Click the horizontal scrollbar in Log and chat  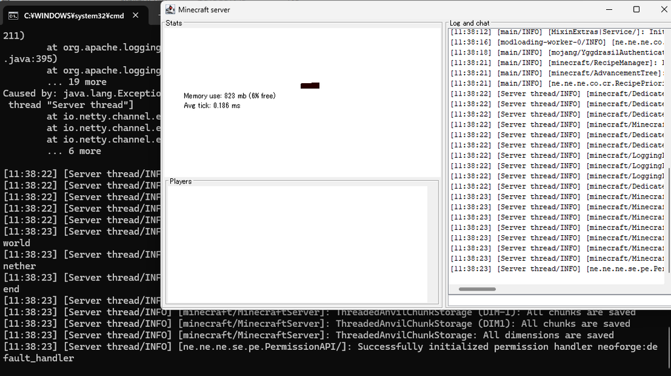click(477, 289)
